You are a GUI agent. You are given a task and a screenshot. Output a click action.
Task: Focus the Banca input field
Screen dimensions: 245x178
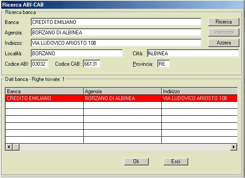pyautogui.click(x=116, y=22)
